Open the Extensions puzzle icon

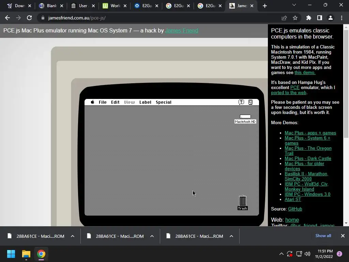point(309,18)
